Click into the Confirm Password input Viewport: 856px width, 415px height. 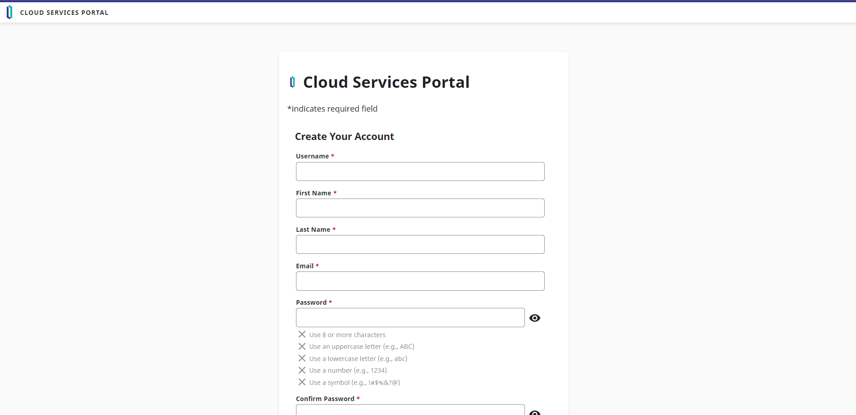click(x=410, y=410)
